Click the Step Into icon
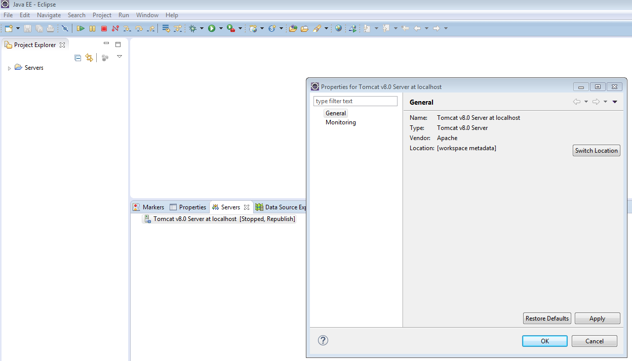This screenshot has height=361, width=632. point(127,28)
